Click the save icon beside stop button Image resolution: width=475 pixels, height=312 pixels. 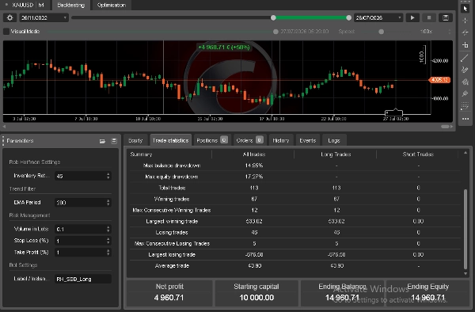(446, 18)
